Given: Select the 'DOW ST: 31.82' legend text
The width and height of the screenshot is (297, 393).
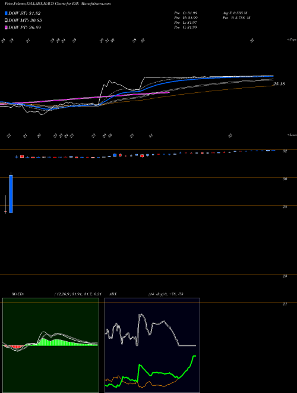Looking at the screenshot, I should coord(24,13).
